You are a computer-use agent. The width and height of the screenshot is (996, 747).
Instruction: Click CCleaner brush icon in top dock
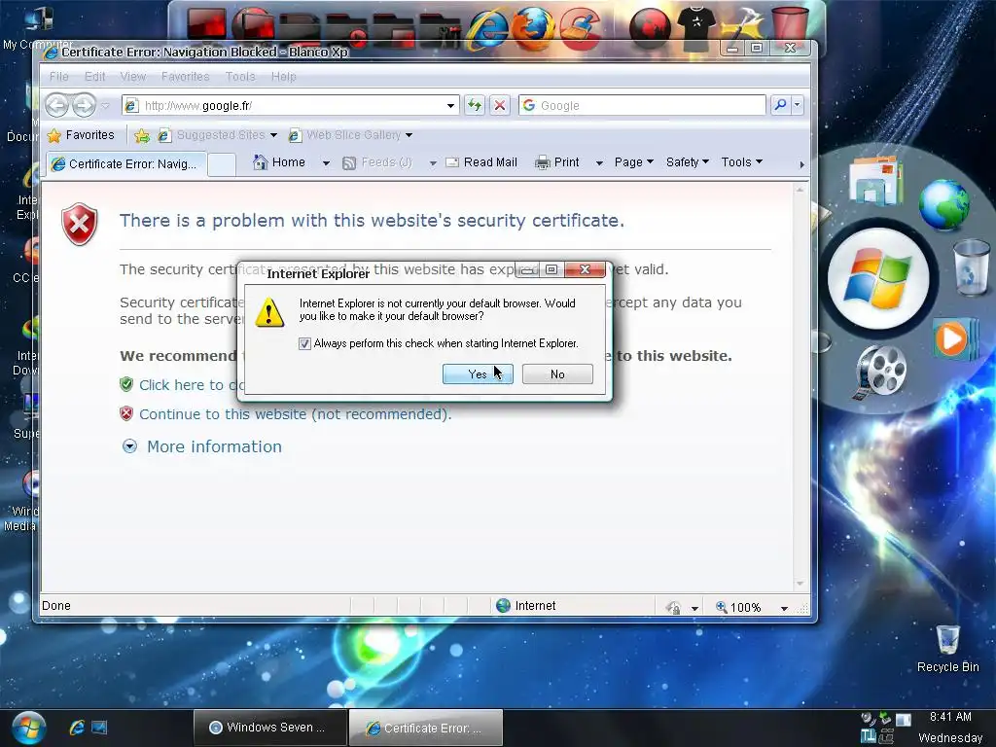click(x=580, y=27)
